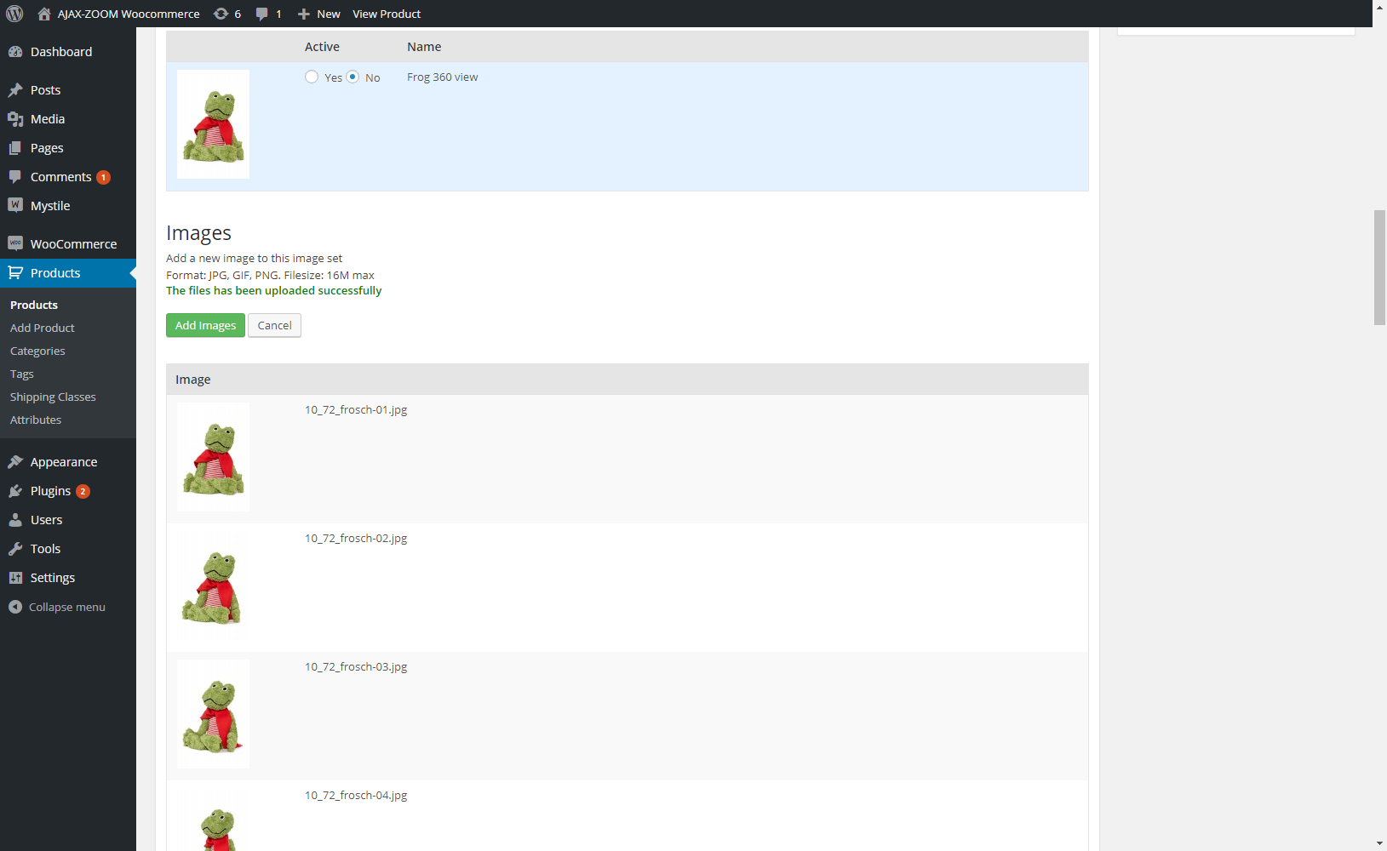Select the 10_72_frosch-03.jpg filename
The image size is (1387, 851).
[356, 666]
